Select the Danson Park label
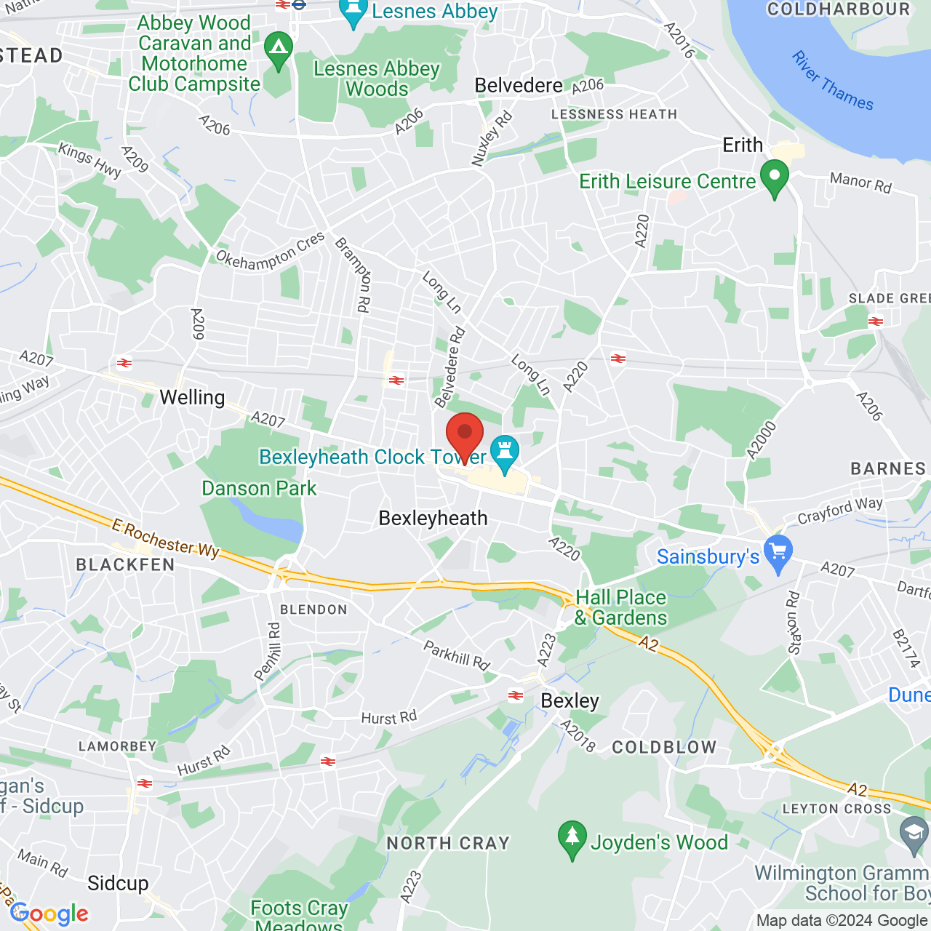The width and height of the screenshot is (931, 931). 259,488
